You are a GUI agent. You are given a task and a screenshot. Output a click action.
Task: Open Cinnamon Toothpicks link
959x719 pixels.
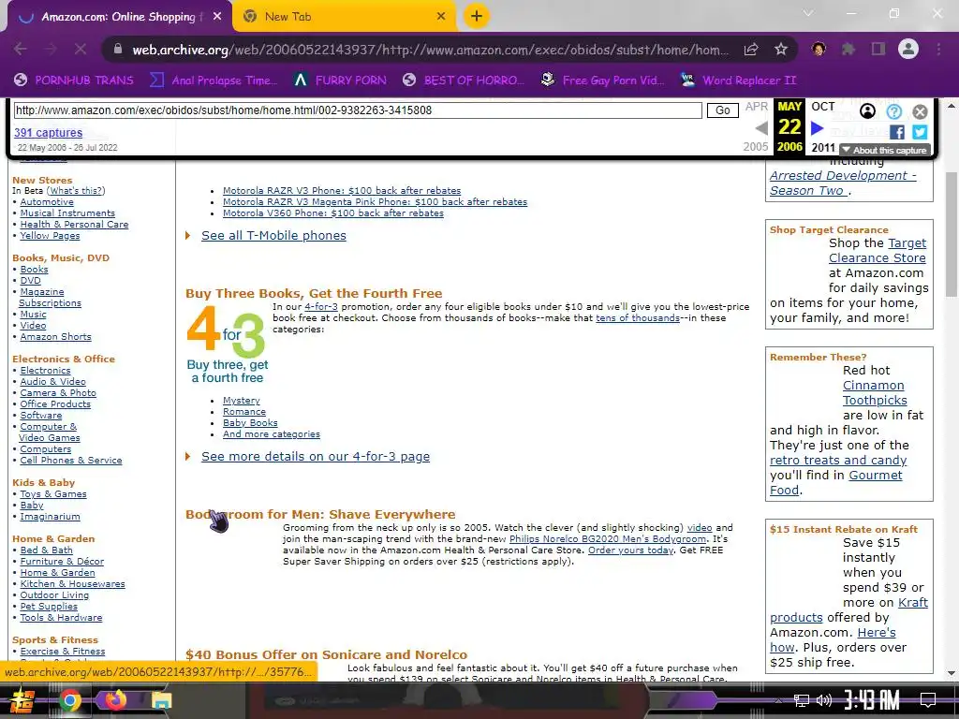coord(875,392)
